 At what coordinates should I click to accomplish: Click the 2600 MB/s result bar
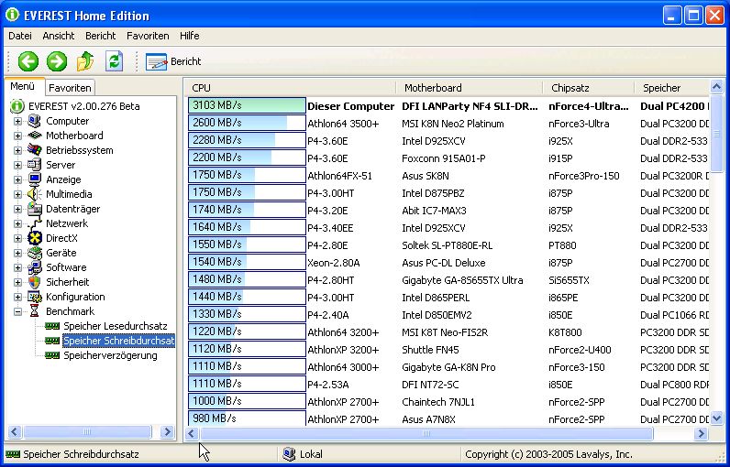tap(247, 123)
